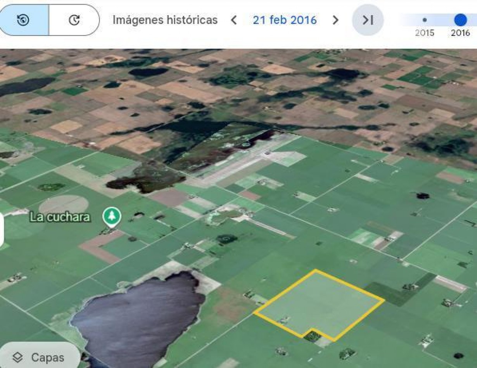The image size is (477, 368).
Task: Switch to the timelapse mode icon
Action: click(x=74, y=20)
